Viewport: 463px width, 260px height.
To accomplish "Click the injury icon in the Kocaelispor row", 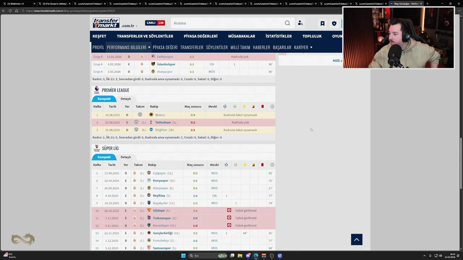I will tap(229, 225).
